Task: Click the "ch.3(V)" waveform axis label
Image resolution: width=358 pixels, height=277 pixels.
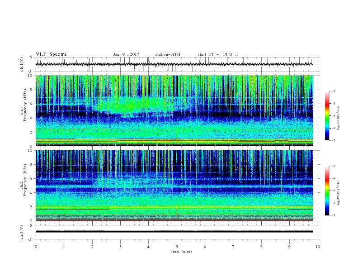Action: pos(22,232)
